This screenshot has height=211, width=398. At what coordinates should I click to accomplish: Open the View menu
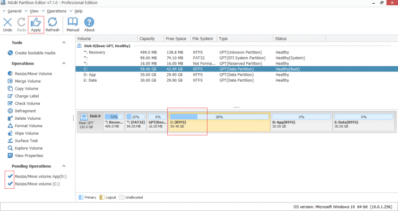tap(34, 11)
